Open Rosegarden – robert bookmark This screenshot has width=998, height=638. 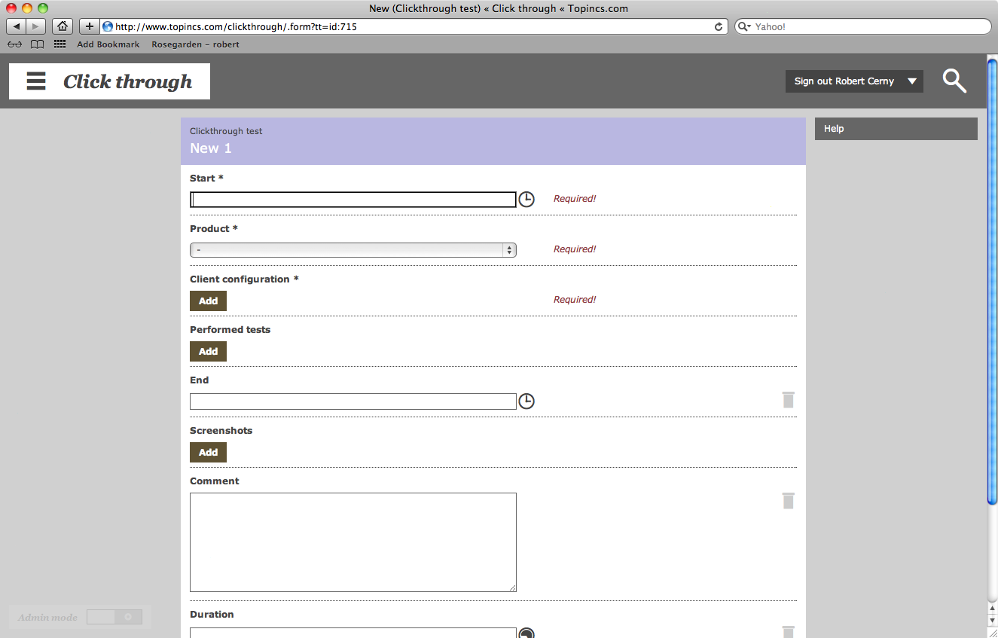tap(195, 44)
